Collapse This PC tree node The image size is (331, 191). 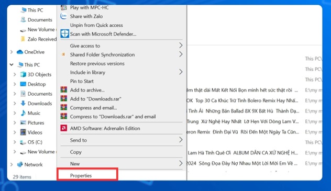pyautogui.click(x=12, y=65)
